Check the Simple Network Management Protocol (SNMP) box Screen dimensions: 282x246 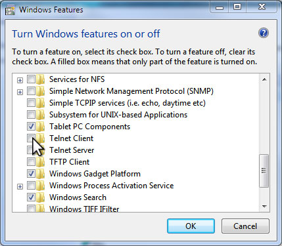pyautogui.click(x=31, y=91)
